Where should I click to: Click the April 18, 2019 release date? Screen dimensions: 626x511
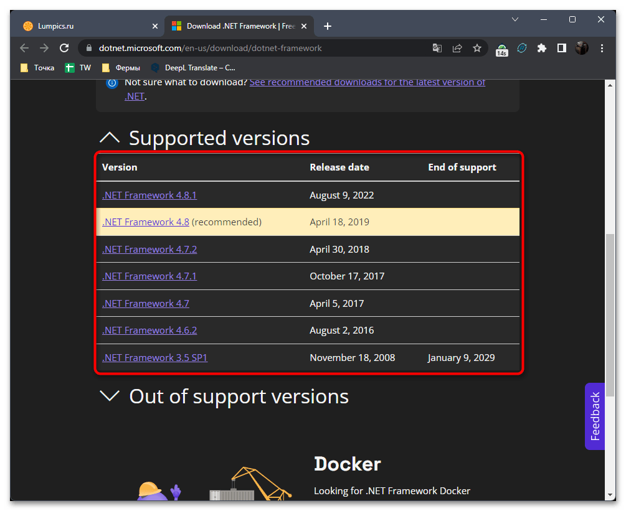pos(339,222)
